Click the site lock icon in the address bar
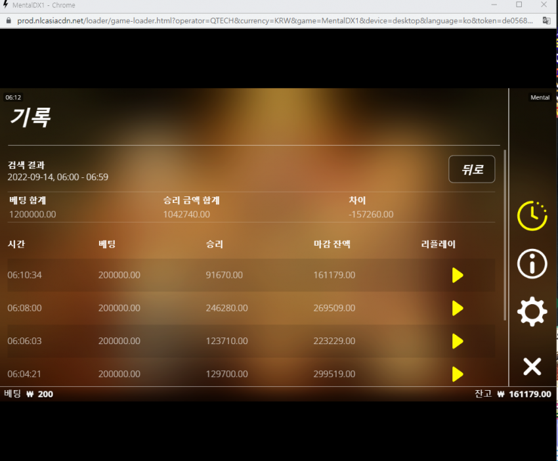Image resolution: width=558 pixels, height=461 pixels. [9, 20]
